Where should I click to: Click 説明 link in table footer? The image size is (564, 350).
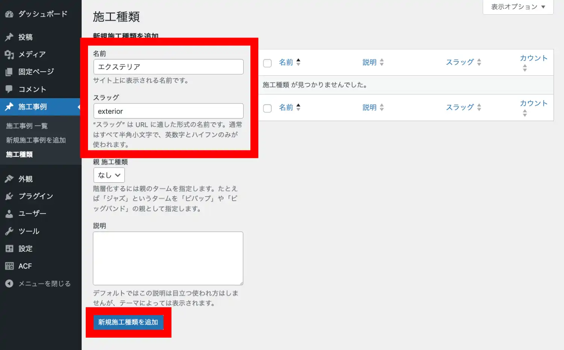tap(370, 107)
